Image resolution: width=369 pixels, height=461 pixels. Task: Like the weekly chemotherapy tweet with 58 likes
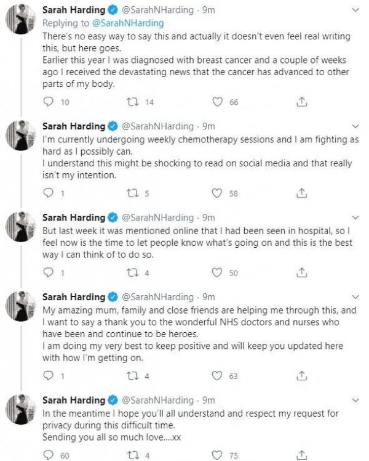point(217,194)
